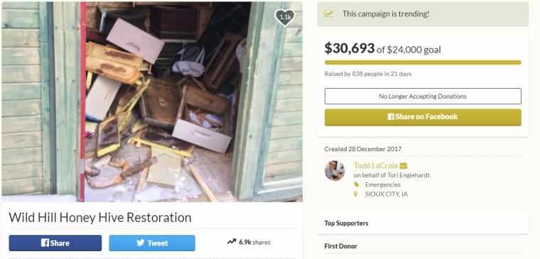Click the SIOUX CITY, IA location text

[x=386, y=194]
